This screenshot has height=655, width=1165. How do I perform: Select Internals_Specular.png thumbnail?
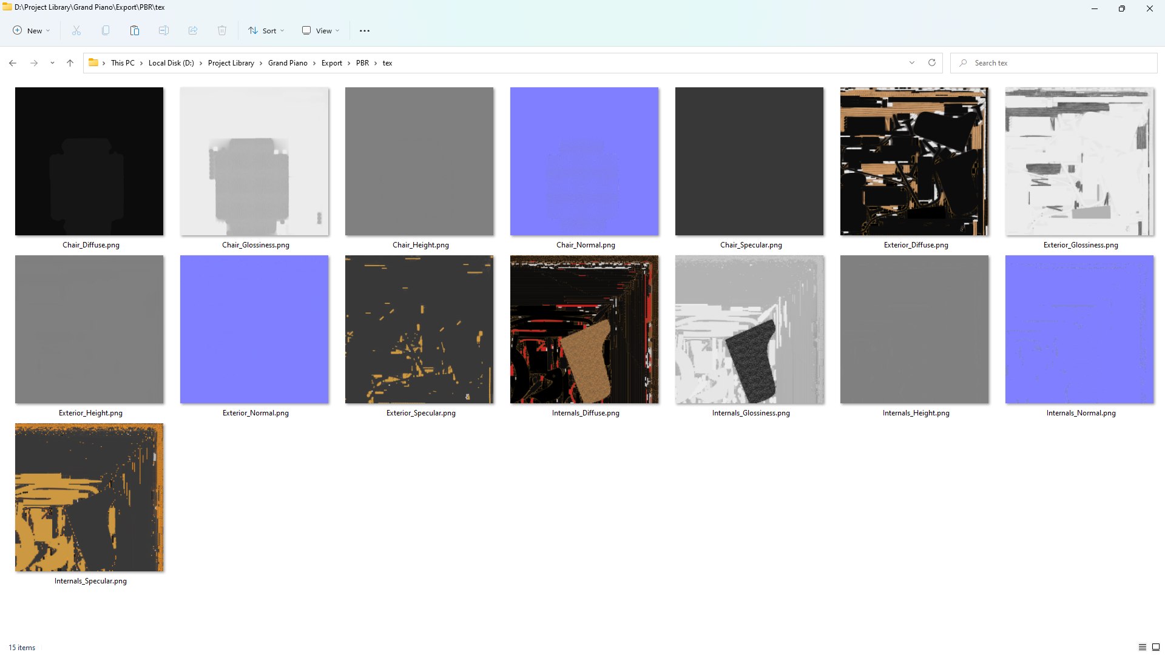click(x=89, y=497)
